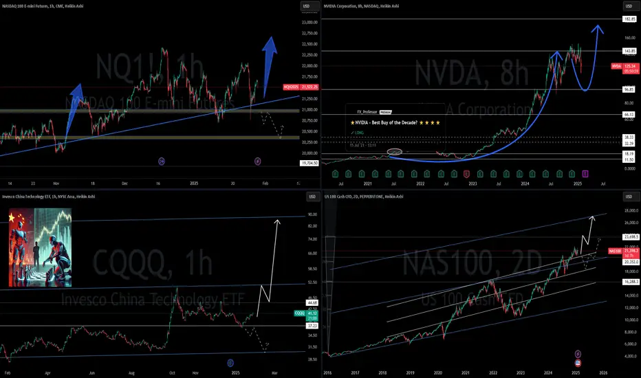The height and width of the screenshot is (378, 641).
Task: Open the 'NVIDIA - Best Buy of the Decade?' idea
Action: point(395,122)
